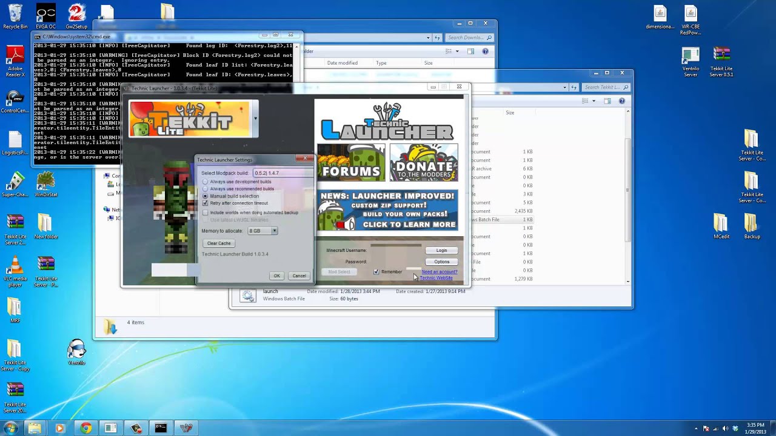This screenshot has height=436, width=776.
Task: Select the MSI ControlCenter desktop shortcut
Action: (15, 102)
